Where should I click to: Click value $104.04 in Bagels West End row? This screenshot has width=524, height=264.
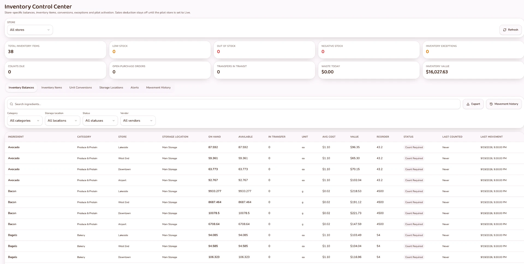(x=356, y=246)
